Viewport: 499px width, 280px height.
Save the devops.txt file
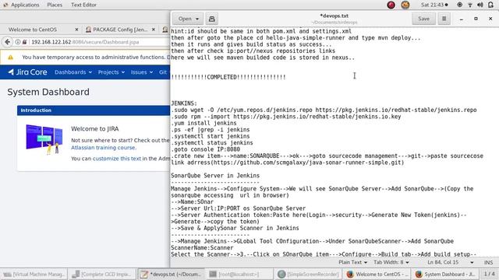pos(423,19)
